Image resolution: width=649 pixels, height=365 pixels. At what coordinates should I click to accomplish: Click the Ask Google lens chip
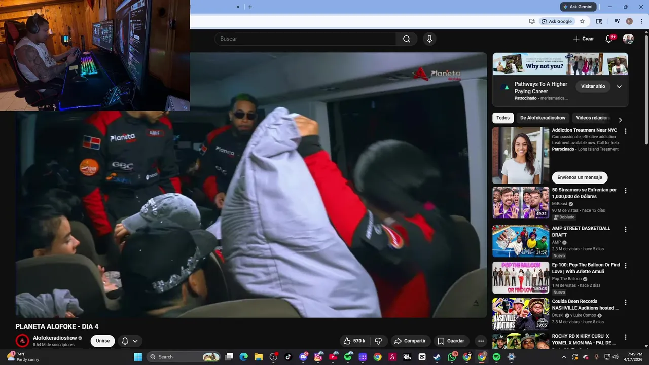tap(556, 21)
